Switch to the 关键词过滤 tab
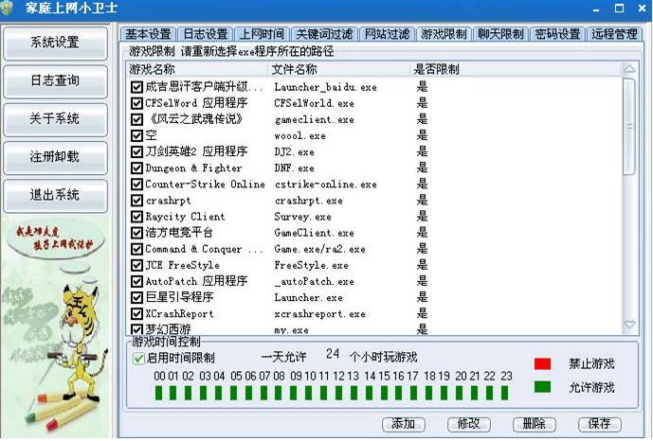Screen dimensions: 653x441 coord(324,34)
